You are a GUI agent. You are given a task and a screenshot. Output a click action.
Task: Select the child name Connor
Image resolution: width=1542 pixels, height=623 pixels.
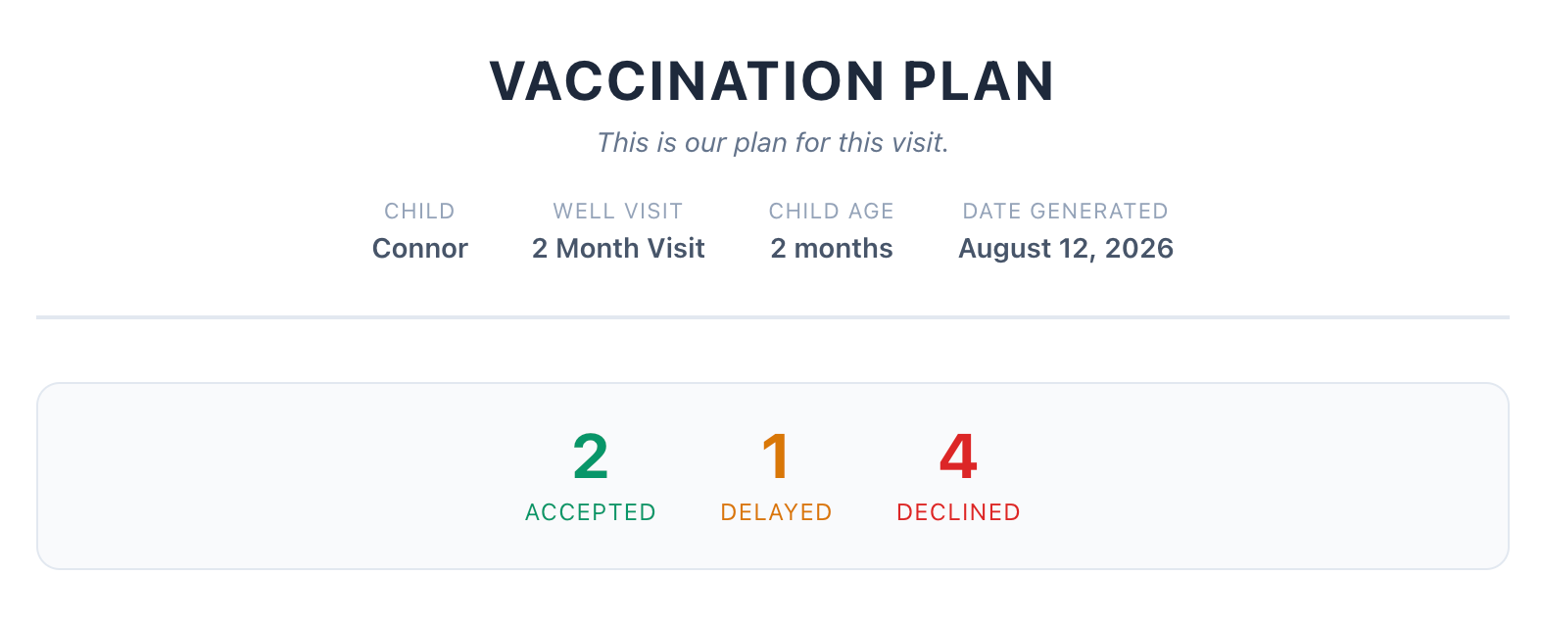coord(419,249)
